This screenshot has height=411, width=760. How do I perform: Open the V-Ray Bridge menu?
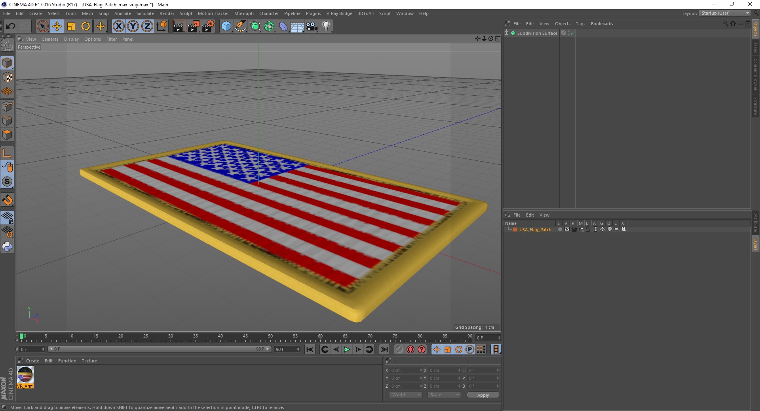[x=339, y=13]
